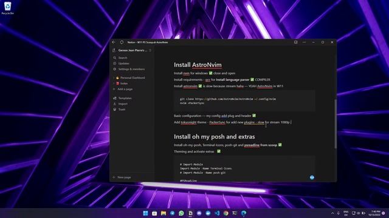Open the taskbar clock and date

pyautogui.click(x=374, y=213)
